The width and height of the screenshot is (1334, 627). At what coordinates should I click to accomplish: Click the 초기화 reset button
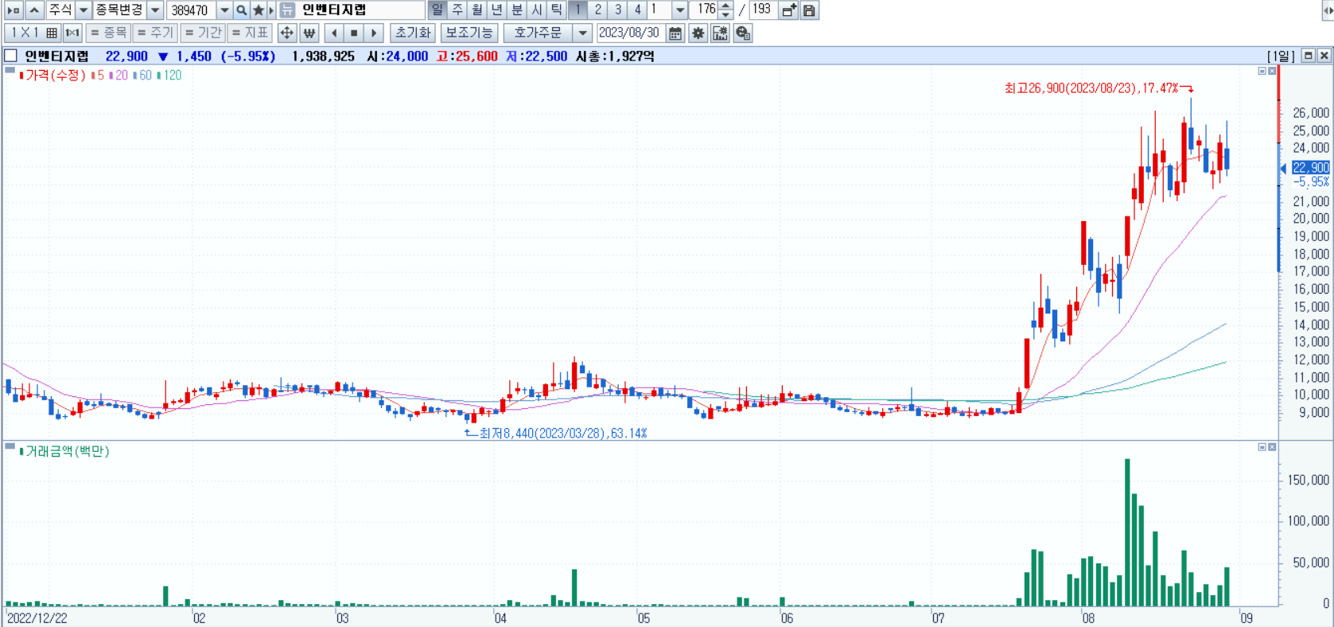tap(413, 33)
